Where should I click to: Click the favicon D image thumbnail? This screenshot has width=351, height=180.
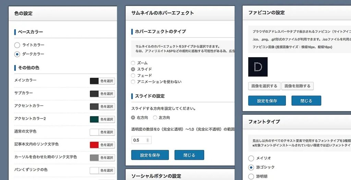click(x=258, y=67)
